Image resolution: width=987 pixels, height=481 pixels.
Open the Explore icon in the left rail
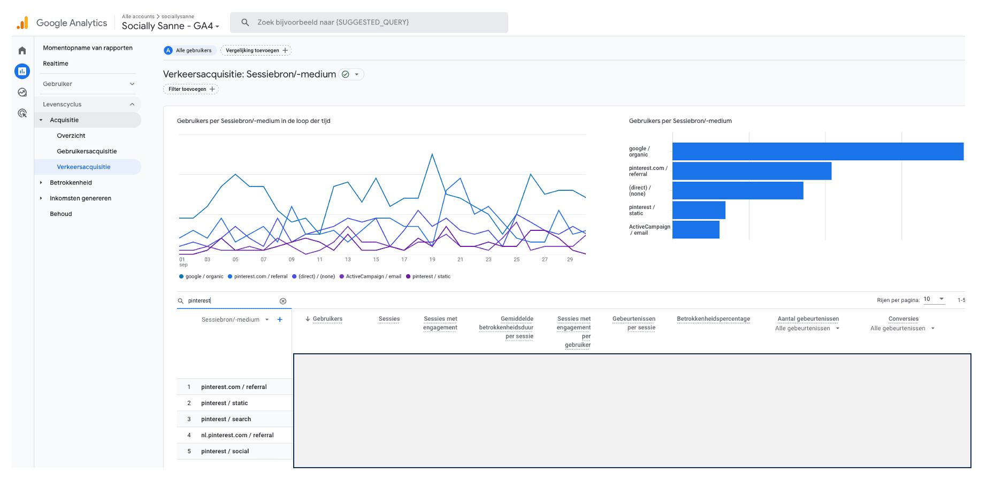click(22, 92)
